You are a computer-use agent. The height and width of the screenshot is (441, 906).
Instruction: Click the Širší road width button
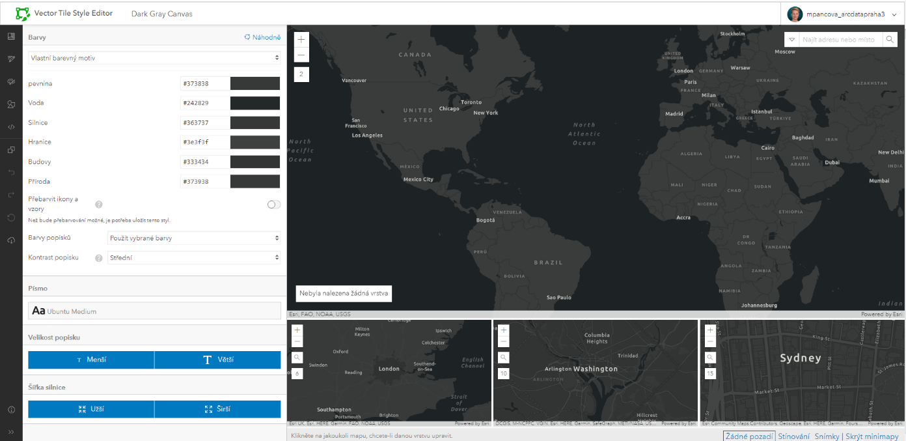click(218, 409)
